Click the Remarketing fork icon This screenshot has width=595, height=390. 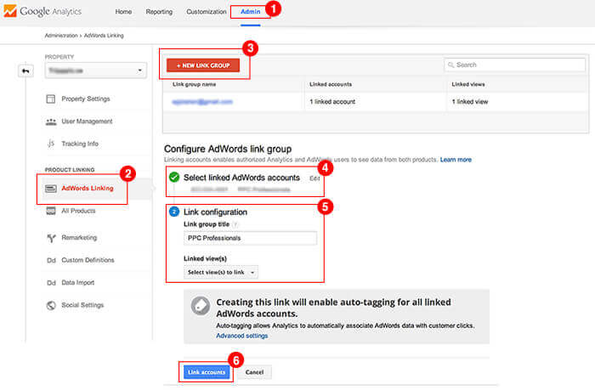[x=51, y=238]
